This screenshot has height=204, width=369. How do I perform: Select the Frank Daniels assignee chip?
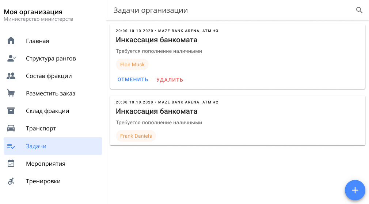pyautogui.click(x=136, y=136)
